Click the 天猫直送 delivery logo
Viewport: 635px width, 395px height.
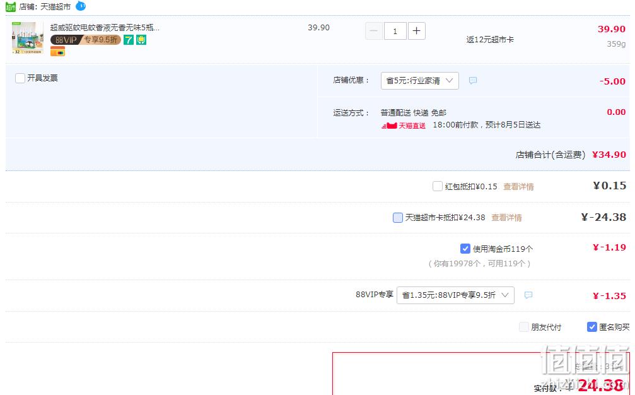[404, 126]
